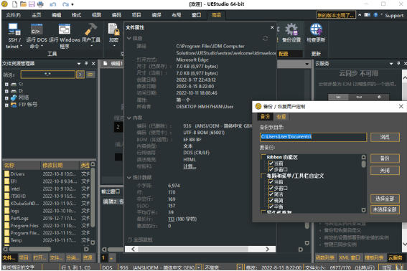Pin the file explorer panel

pyautogui.click(x=86, y=63)
